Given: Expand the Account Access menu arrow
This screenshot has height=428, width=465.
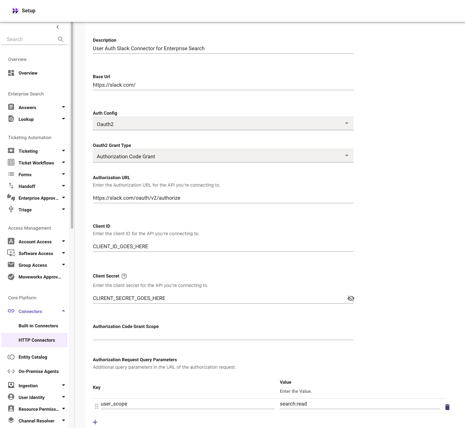Looking at the screenshot, I should [64, 241].
